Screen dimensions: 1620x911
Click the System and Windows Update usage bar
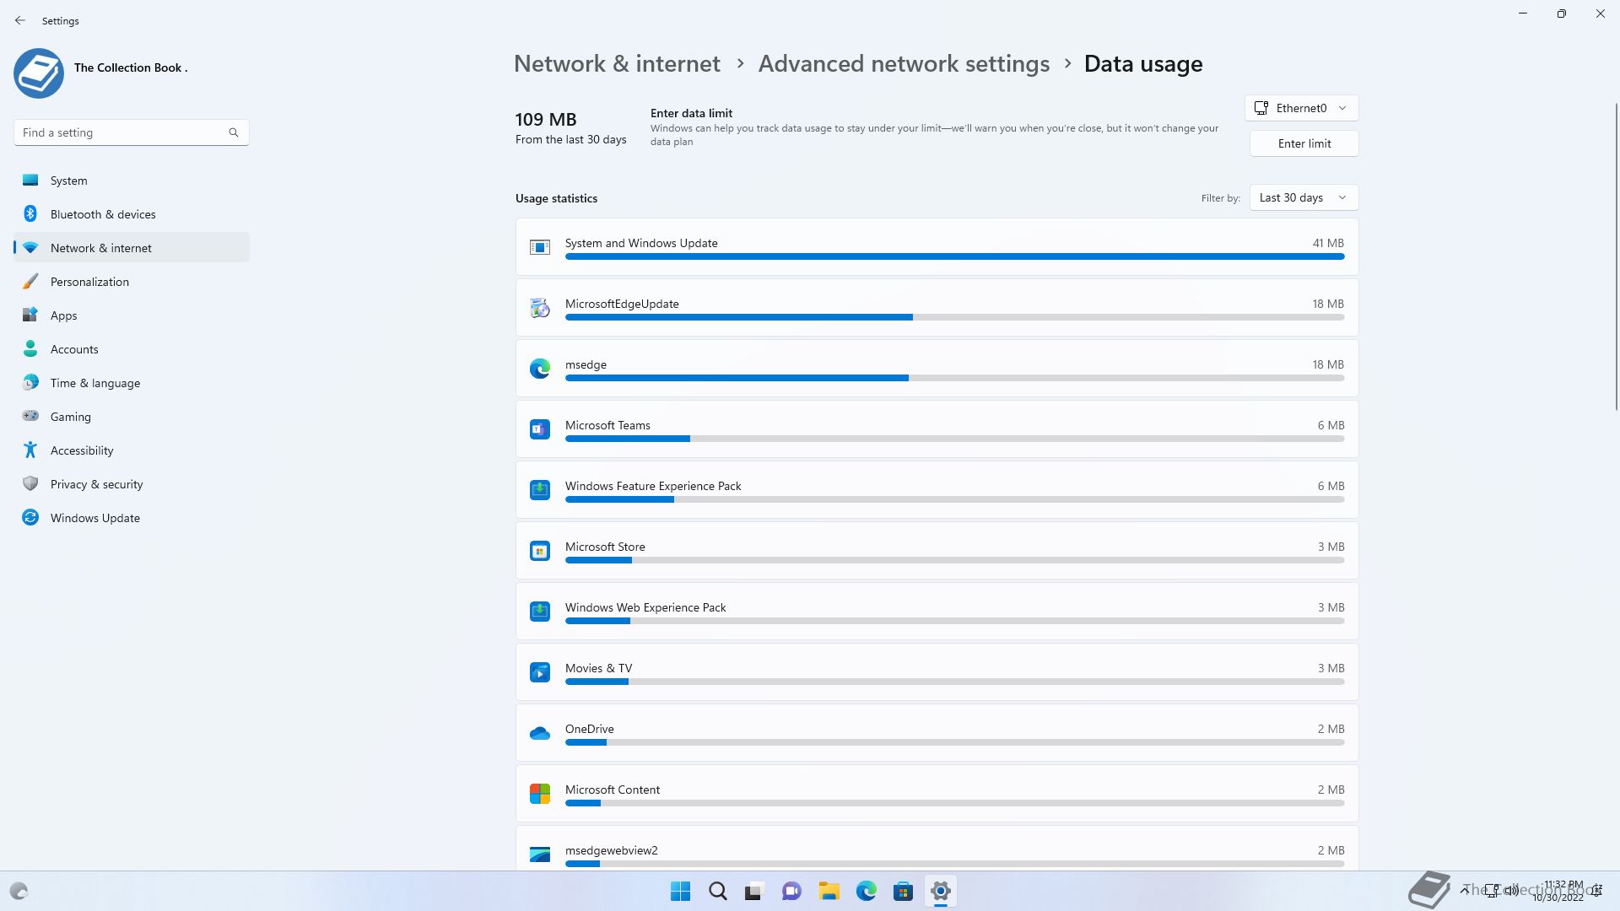[x=954, y=256]
